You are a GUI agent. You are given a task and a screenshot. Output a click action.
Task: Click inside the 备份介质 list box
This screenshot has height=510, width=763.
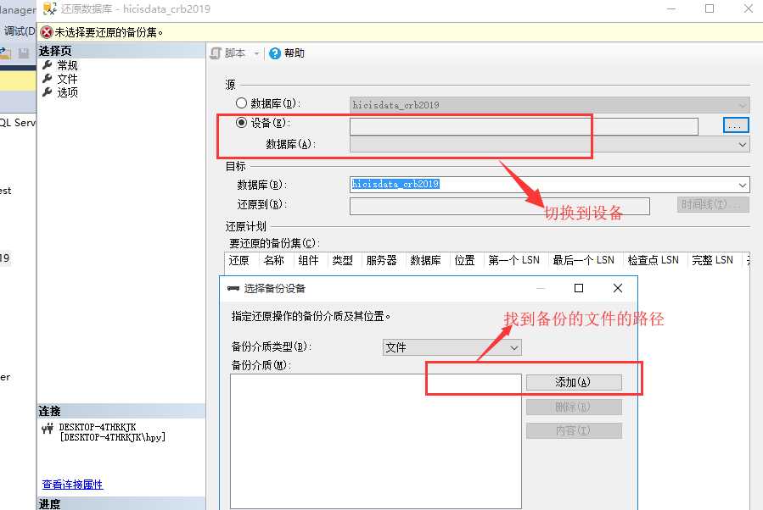click(x=376, y=441)
